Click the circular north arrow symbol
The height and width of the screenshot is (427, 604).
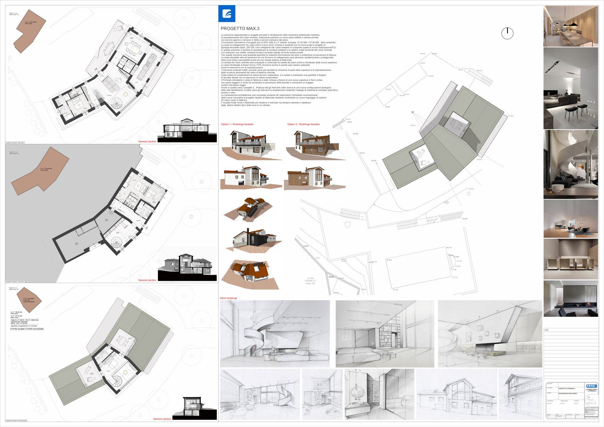click(x=507, y=33)
